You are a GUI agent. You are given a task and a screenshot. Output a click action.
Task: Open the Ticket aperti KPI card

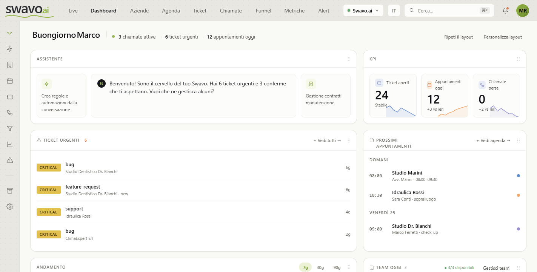(393, 96)
